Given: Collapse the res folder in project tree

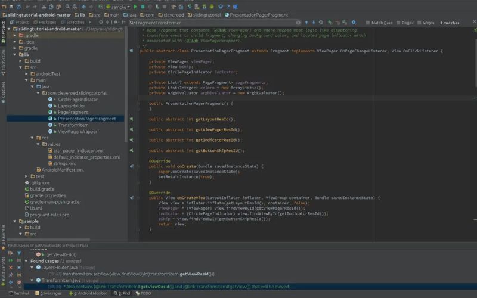Looking at the screenshot, I should click(33, 138).
